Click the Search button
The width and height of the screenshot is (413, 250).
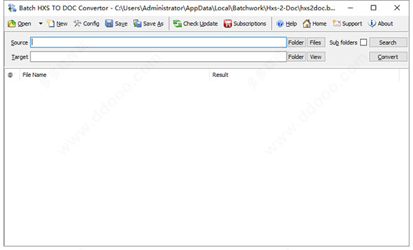388,43
